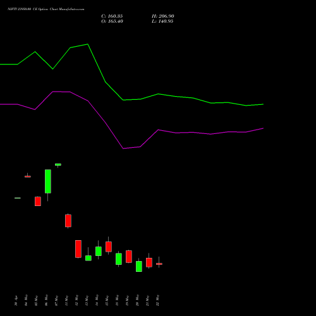Click the 12 May date label

tap(77, 300)
